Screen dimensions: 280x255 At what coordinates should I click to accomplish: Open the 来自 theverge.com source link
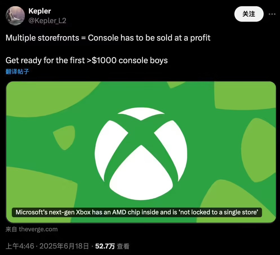pos(32,229)
